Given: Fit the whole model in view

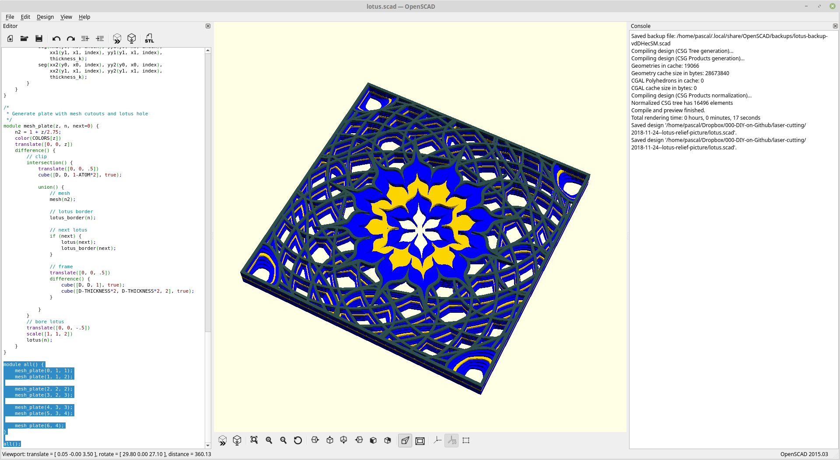Looking at the screenshot, I should [x=254, y=440].
